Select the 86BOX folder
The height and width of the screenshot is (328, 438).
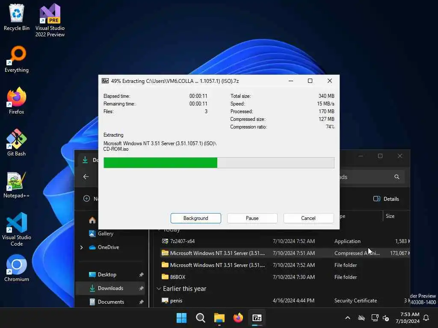(x=285, y=277)
